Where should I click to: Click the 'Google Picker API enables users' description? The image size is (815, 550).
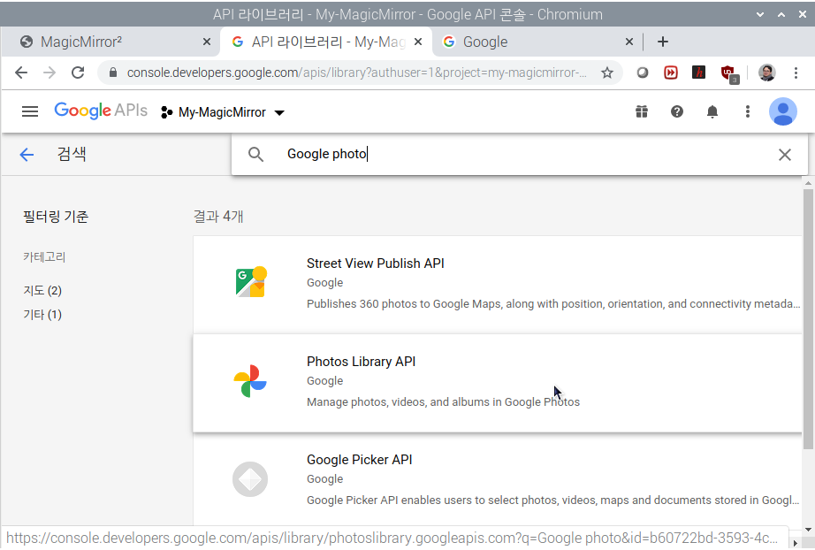[x=552, y=500]
